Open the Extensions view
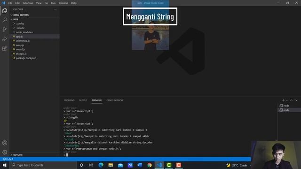301x169 pixels. pos(5,48)
